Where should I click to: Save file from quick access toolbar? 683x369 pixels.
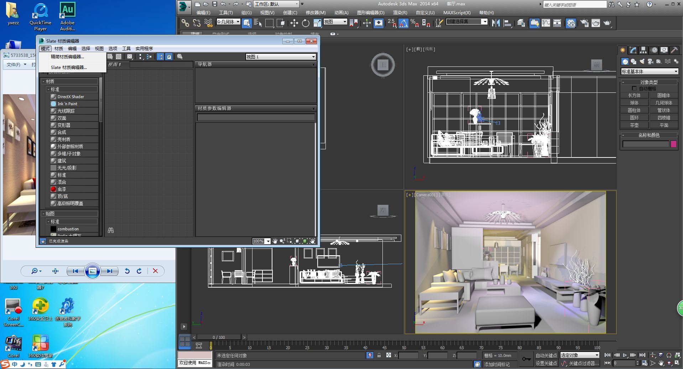coord(215,4)
